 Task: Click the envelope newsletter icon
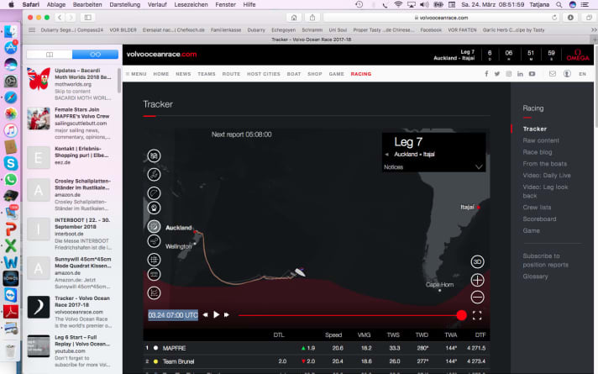(553, 74)
